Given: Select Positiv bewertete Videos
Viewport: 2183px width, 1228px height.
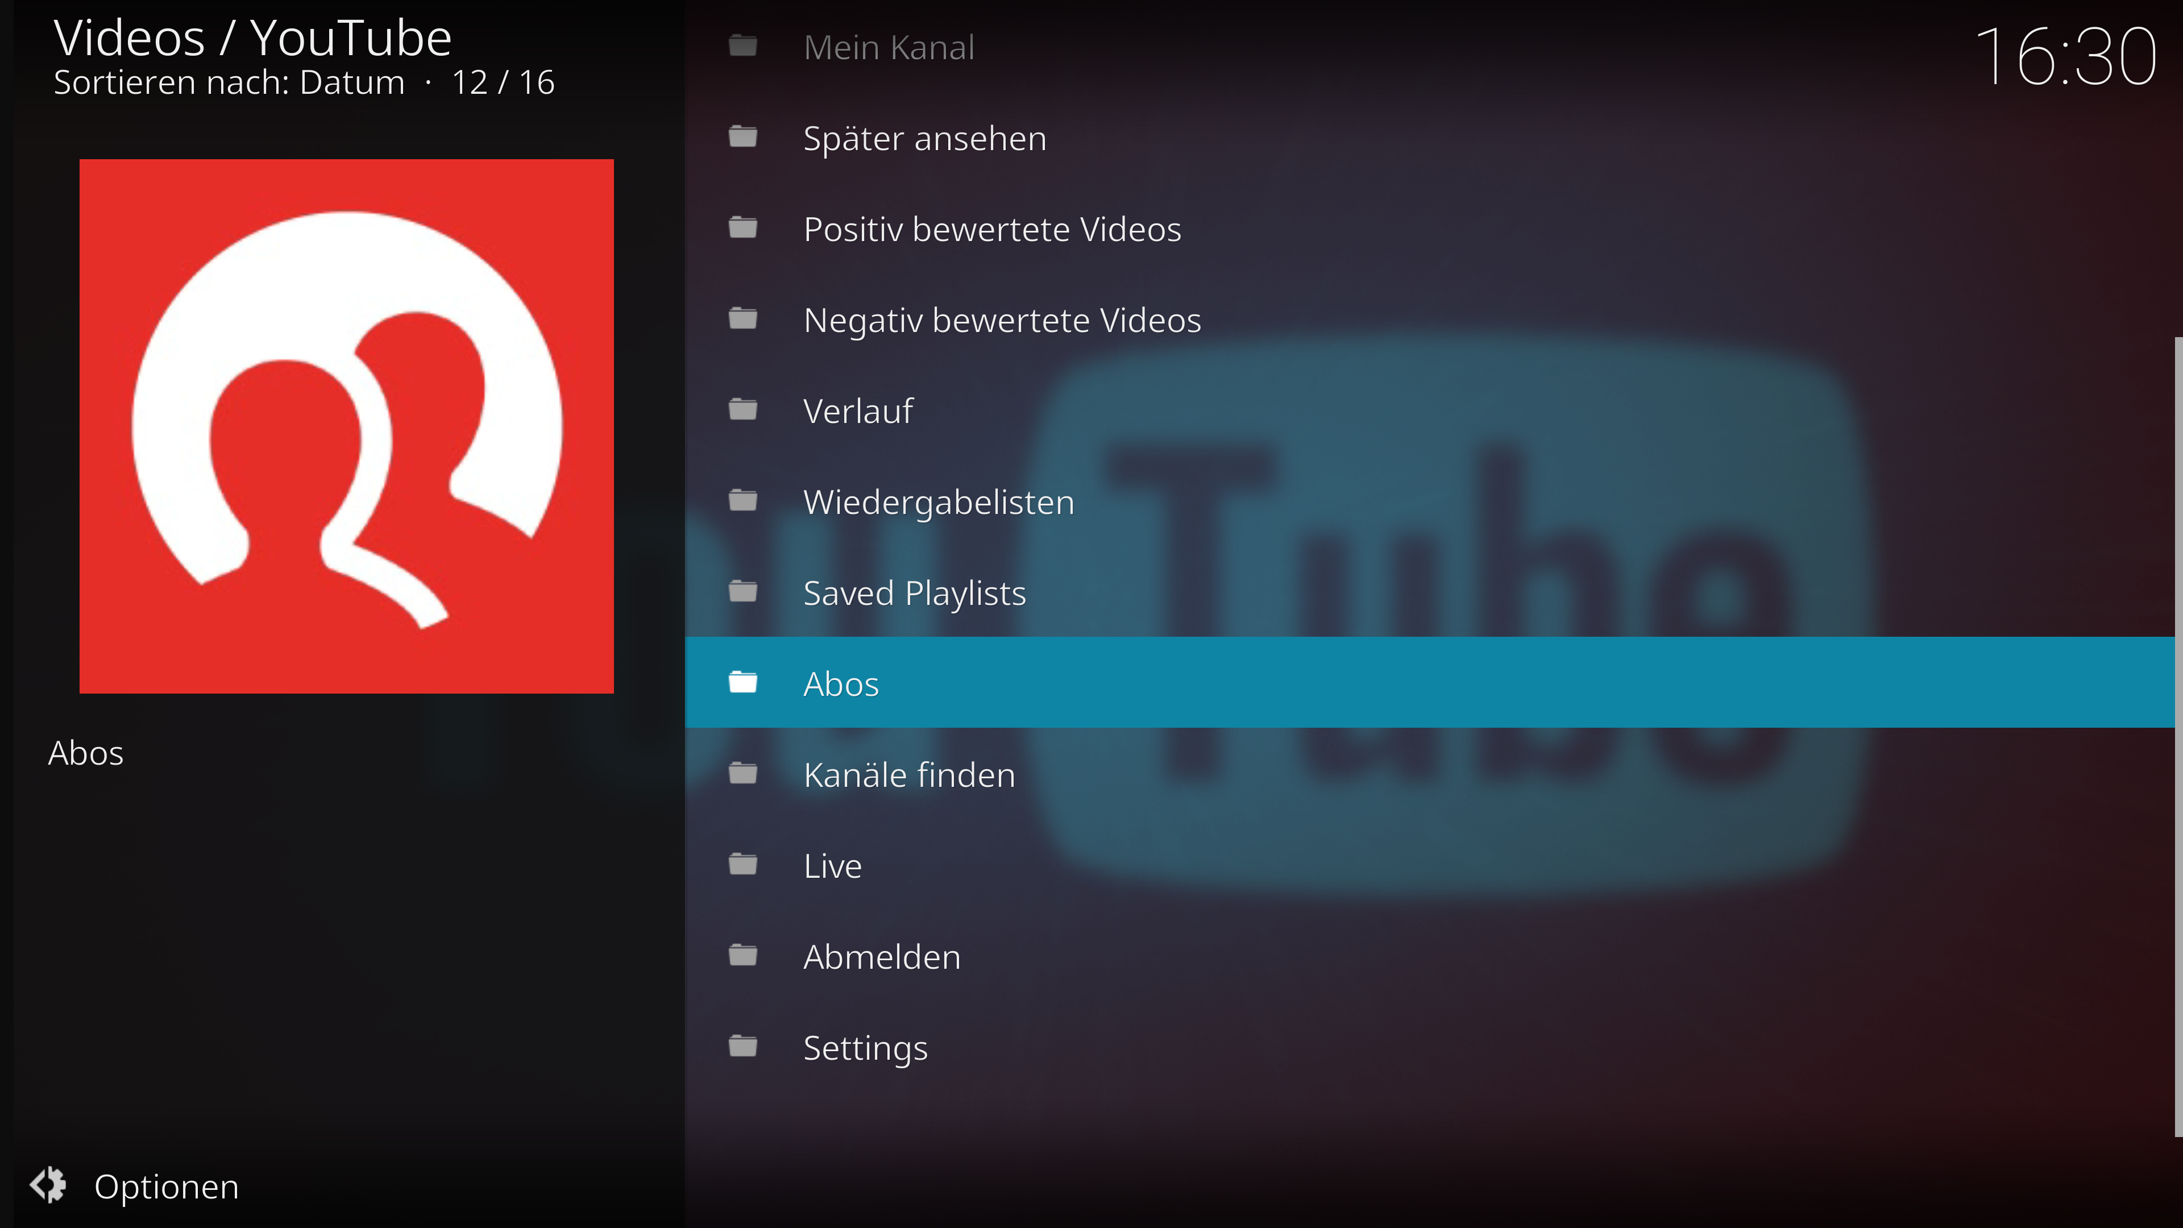Looking at the screenshot, I should [x=1430, y=229].
